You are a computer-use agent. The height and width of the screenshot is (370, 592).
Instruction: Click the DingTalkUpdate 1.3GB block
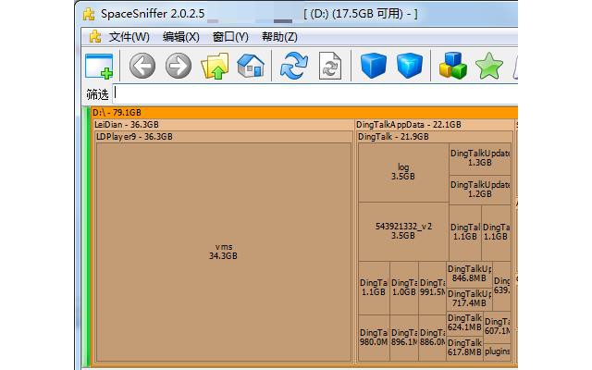tap(480, 158)
